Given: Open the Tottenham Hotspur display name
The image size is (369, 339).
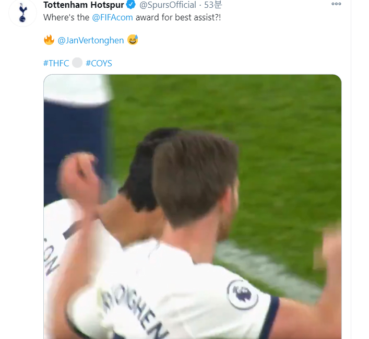Looking at the screenshot, I should [x=84, y=5].
